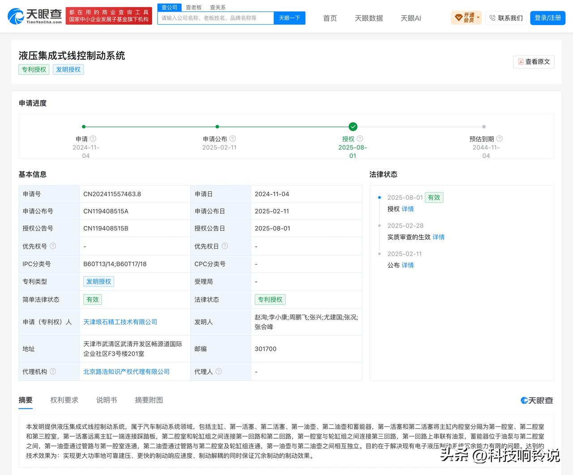Select the 查老板 search tab
This screenshot has height=475, width=573.
tap(194, 8)
